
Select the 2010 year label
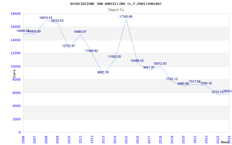pyautogui.click(x=69, y=139)
